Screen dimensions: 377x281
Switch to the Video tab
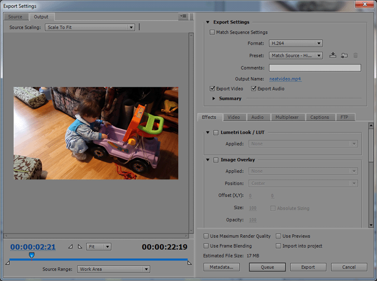click(x=234, y=117)
